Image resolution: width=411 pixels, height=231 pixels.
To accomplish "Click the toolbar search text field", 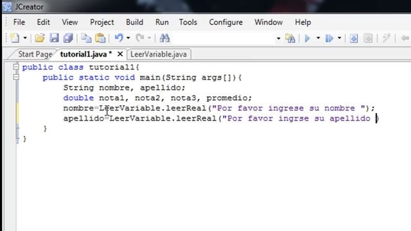I will (224, 38).
